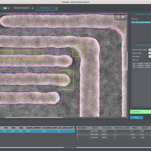This screenshot has height=151, width=151.
Task: Select ROI row with mean 3.44
Action: [x=114, y=134]
